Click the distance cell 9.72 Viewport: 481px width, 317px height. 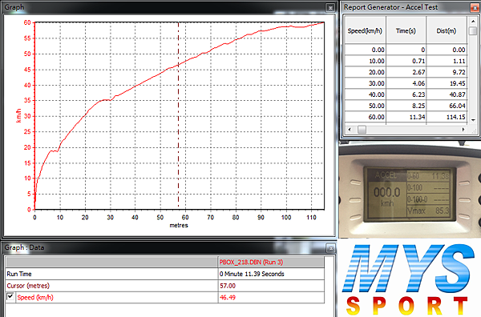(x=447, y=72)
